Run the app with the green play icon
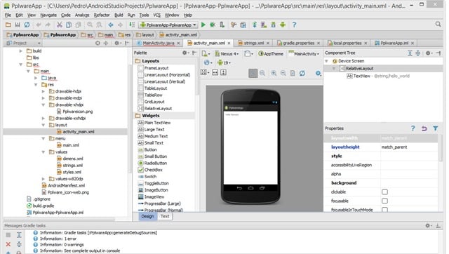Screen dimensions: 449x254 (203, 25)
